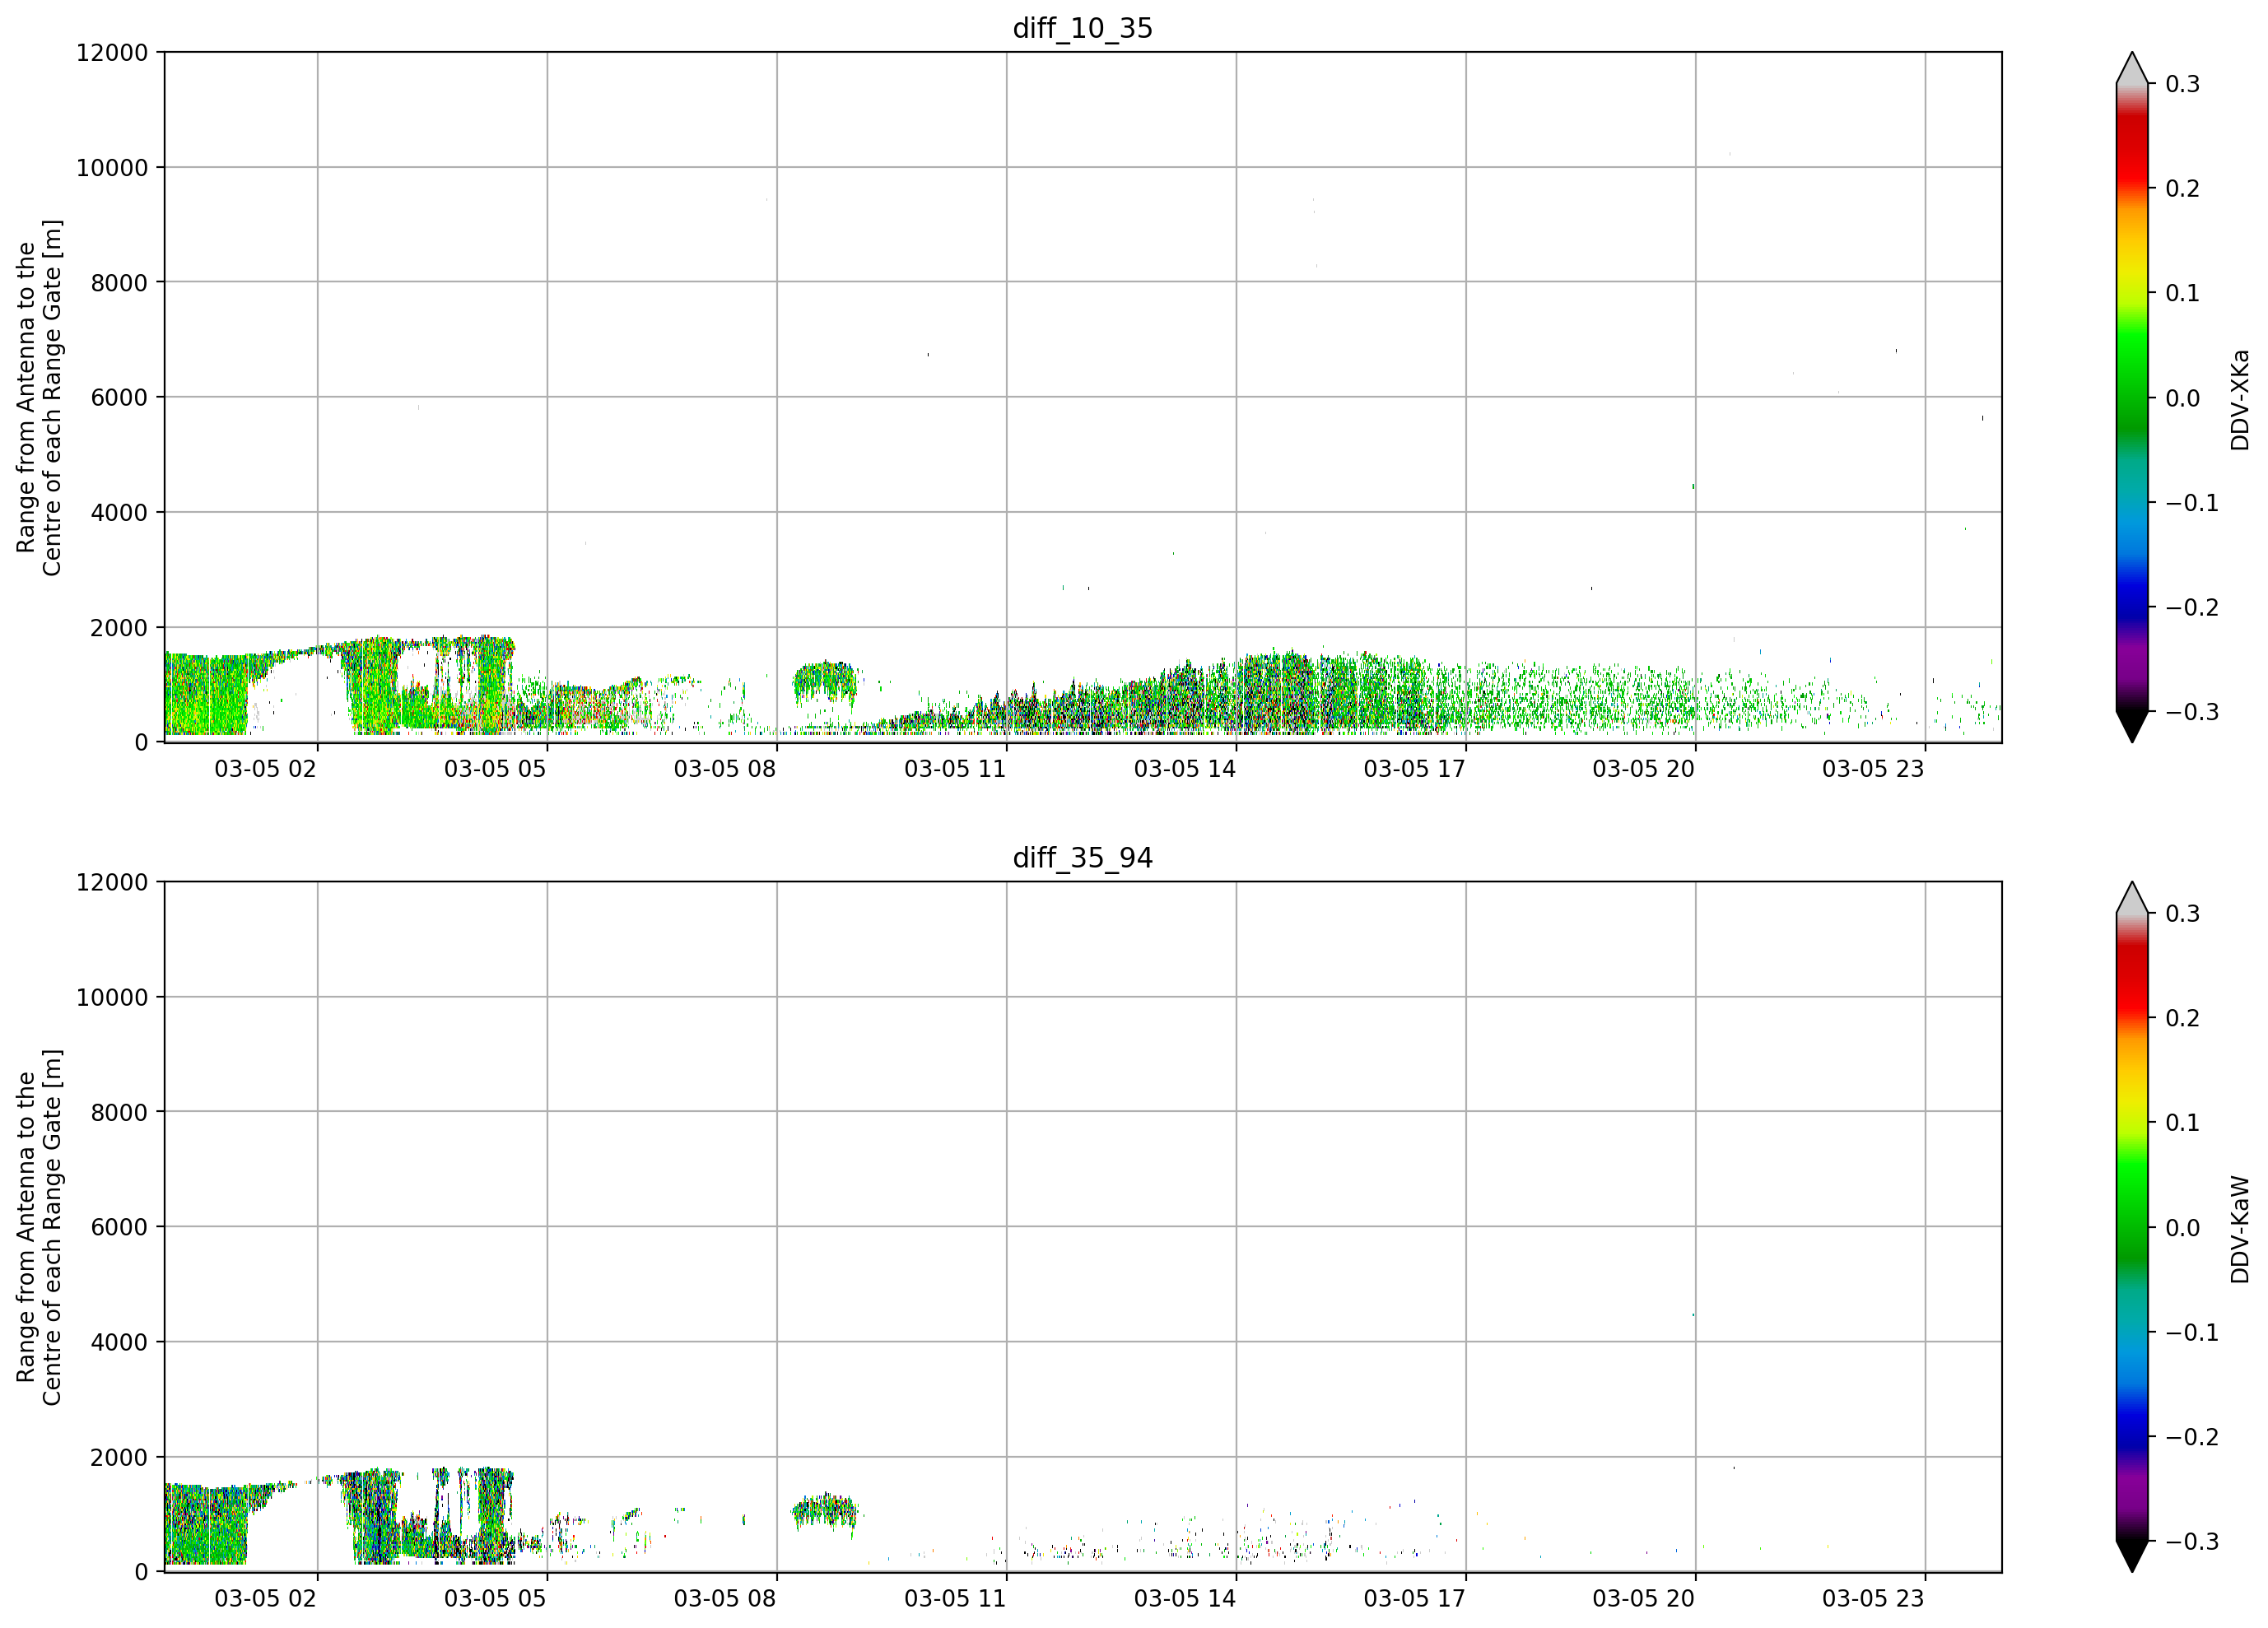Click the 12000 y-tick of diff_10_35 plot
The width and height of the screenshot is (2268, 1628).
(112, 52)
